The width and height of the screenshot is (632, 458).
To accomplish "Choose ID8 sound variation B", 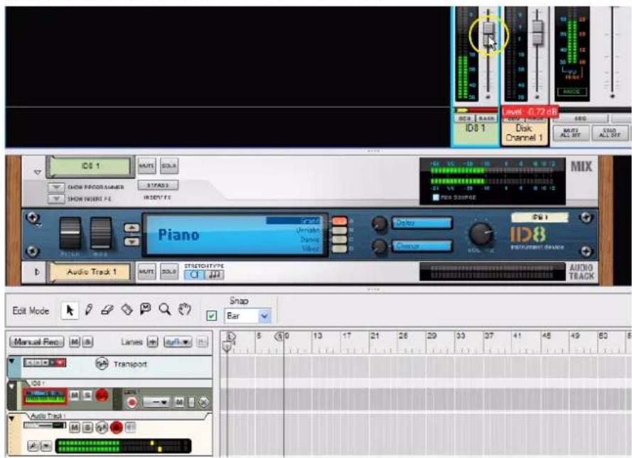I will tap(339, 230).
